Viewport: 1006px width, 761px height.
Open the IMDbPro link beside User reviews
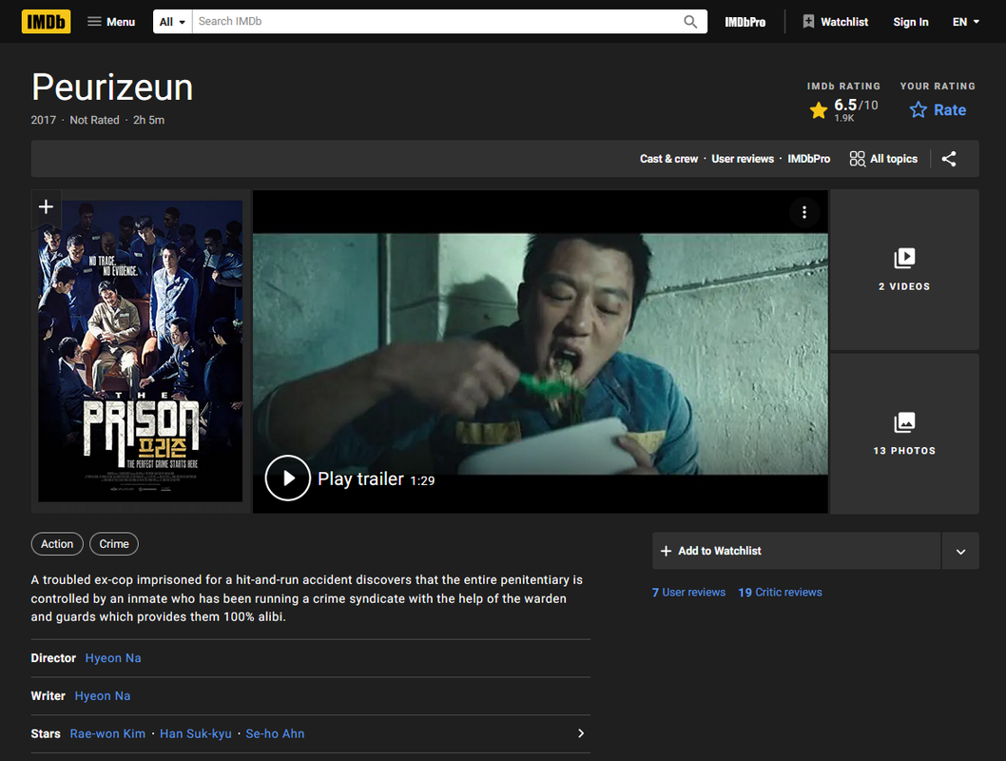pos(808,159)
